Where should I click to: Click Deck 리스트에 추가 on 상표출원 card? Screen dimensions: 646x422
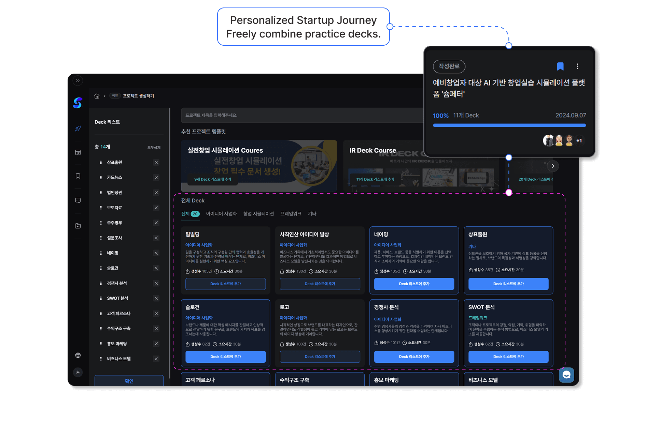click(508, 284)
